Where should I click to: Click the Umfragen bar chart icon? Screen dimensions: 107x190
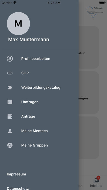coord(10,102)
